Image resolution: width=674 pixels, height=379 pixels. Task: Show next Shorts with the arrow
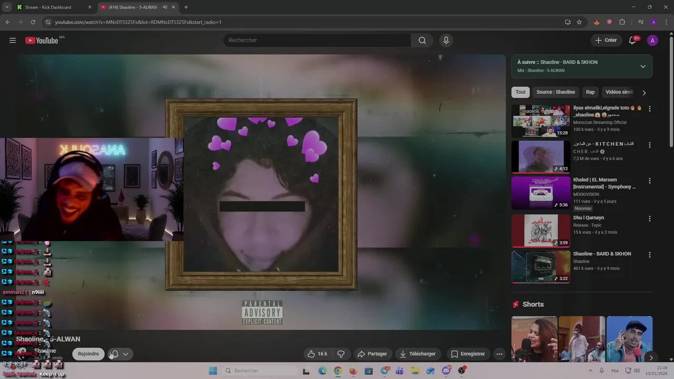651,358
